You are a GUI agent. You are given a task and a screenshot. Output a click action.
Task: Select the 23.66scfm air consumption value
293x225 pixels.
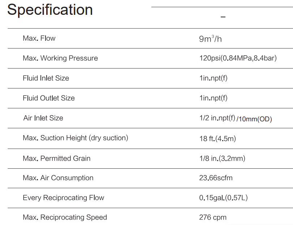[216, 178]
